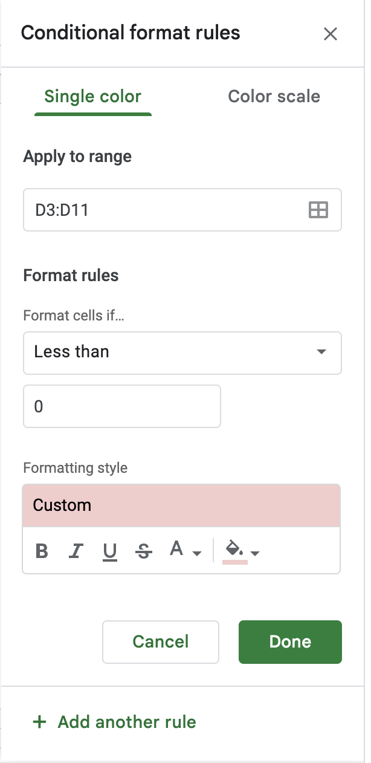Expand the text color dropdown arrow
The image size is (371, 763).
(x=196, y=553)
